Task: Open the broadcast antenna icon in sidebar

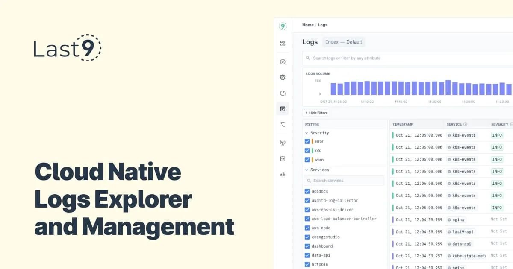Action: click(283, 143)
